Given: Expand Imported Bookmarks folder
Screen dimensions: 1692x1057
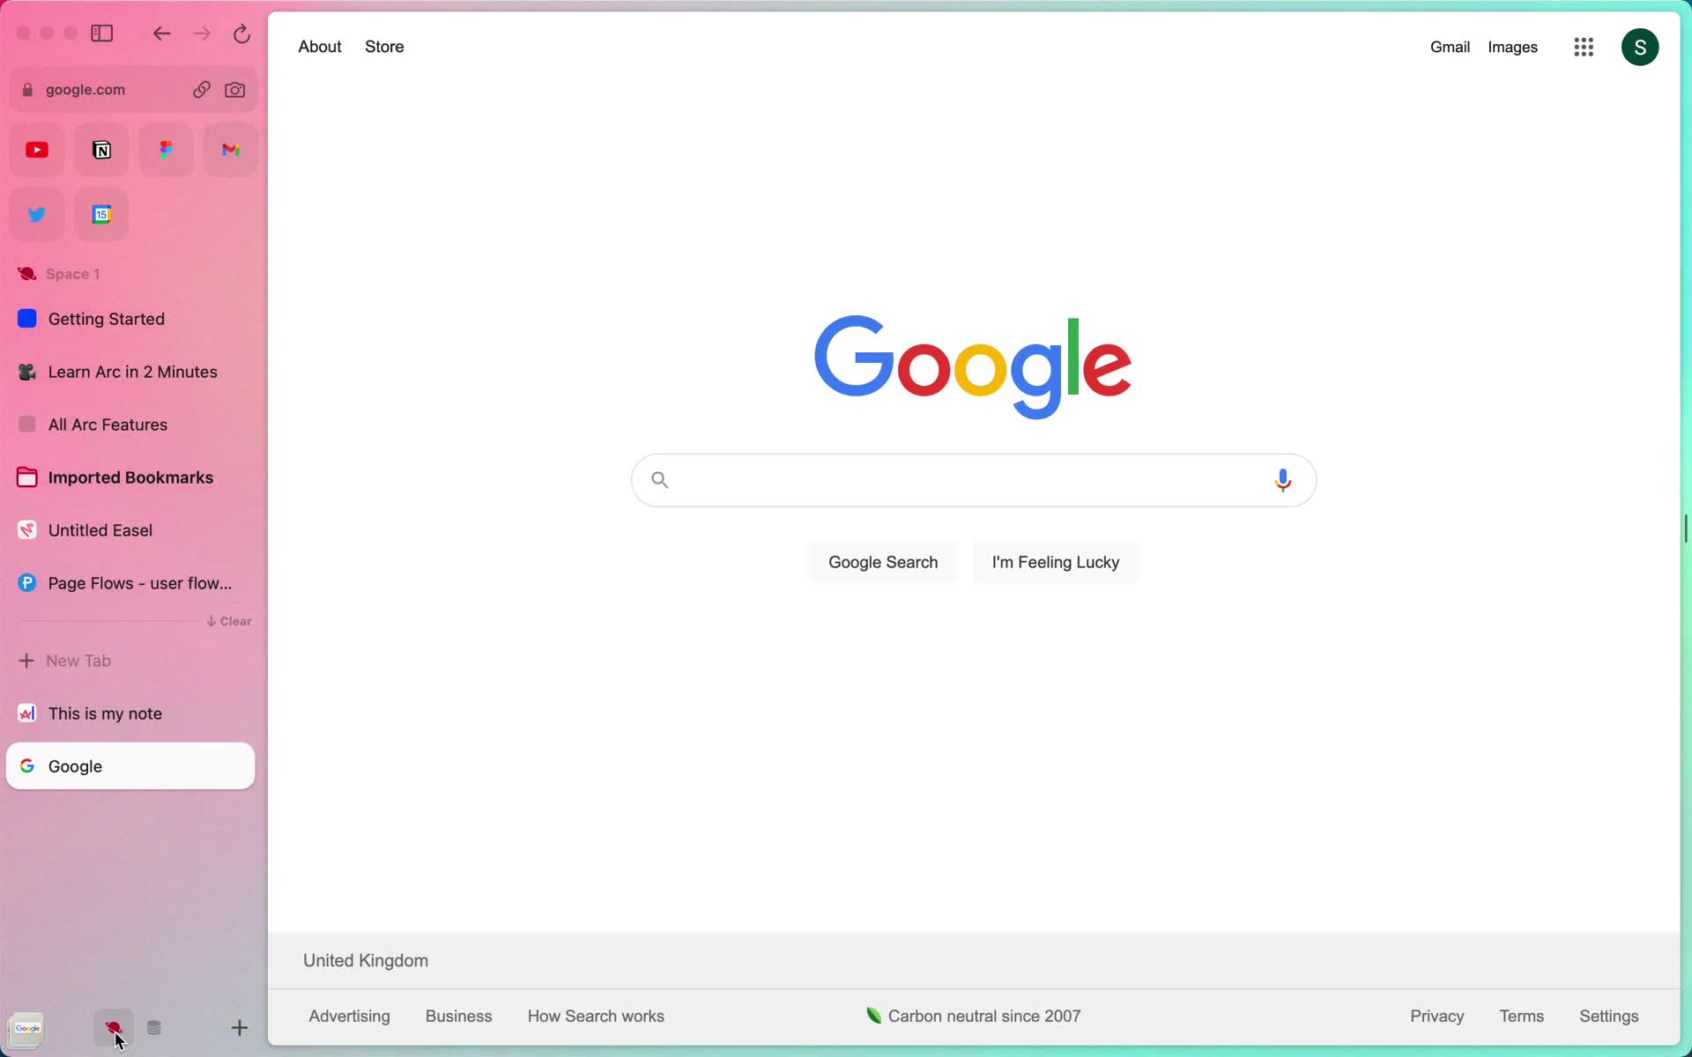Looking at the screenshot, I should [x=130, y=477].
